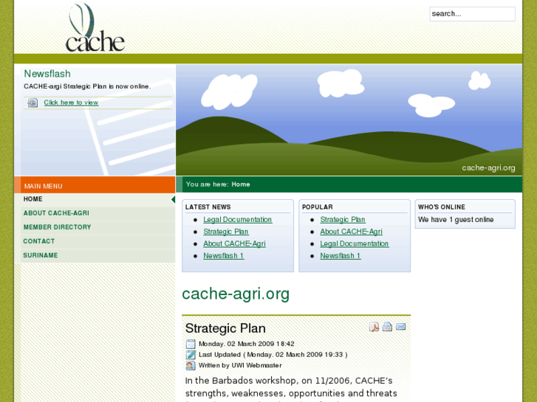This screenshot has height=402, width=537.
Task: Open Suriname menu item
Action: 98,255
